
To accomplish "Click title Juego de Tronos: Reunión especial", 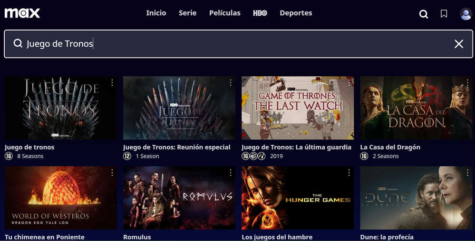I will coord(176,147).
